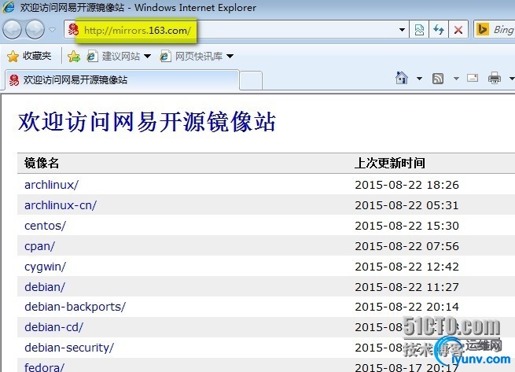The width and height of the screenshot is (515, 372).
Task: Click the NetEase favicon in the address bar
Action: pyautogui.click(x=74, y=30)
